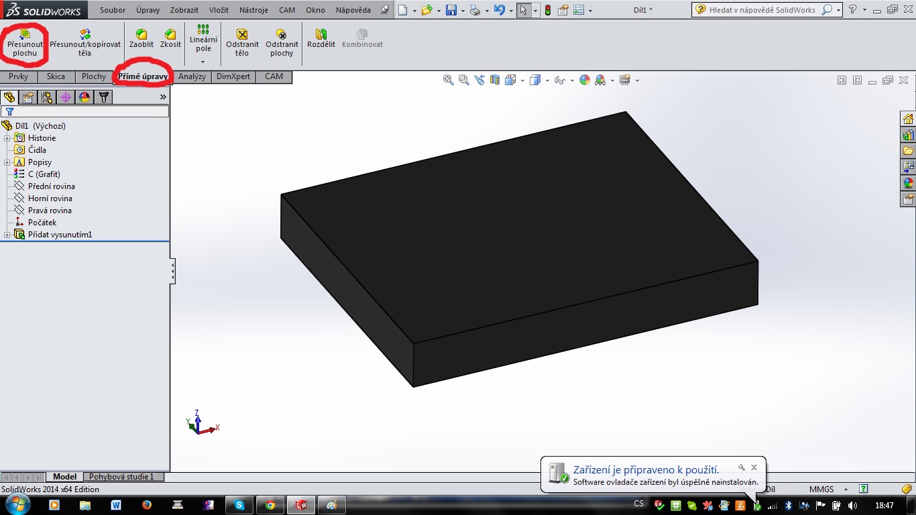
Task: Click the section view icon
Action: [495, 80]
